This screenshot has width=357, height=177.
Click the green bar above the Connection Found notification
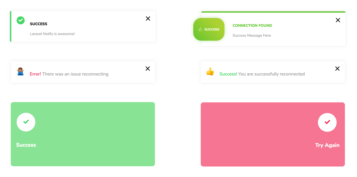tap(273, 12)
